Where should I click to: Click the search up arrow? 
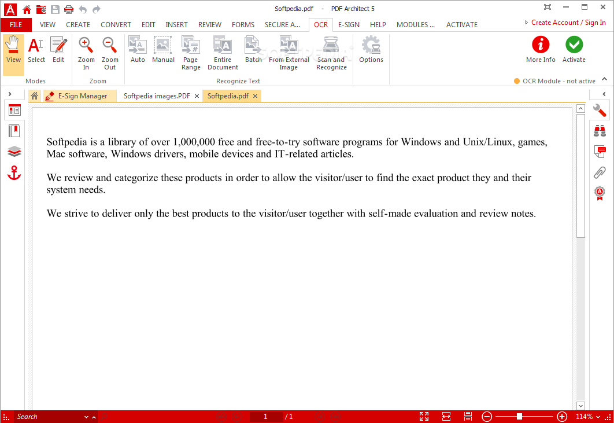pyautogui.click(x=94, y=417)
